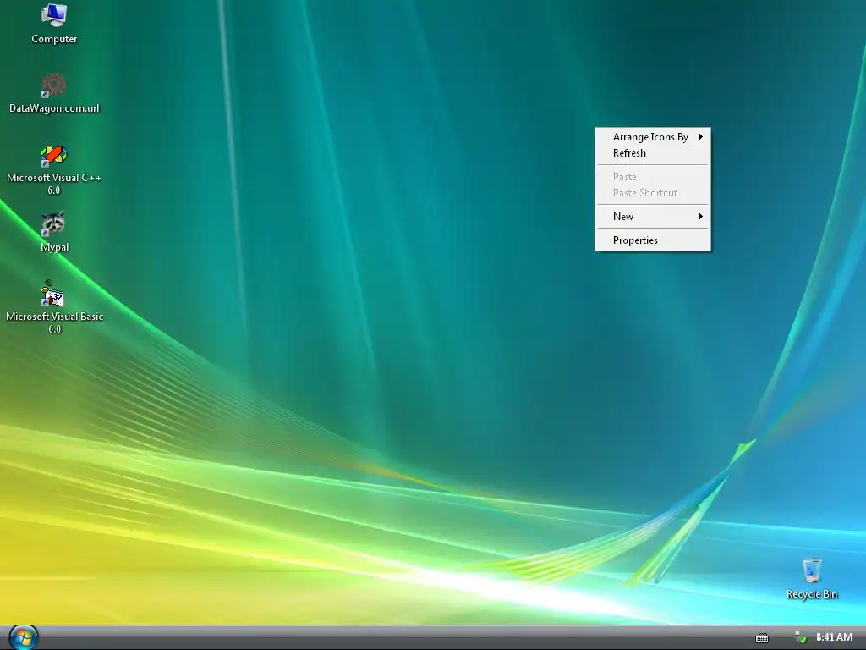
Task: Click the greyed-out Paste menu entry
Action: click(x=653, y=177)
